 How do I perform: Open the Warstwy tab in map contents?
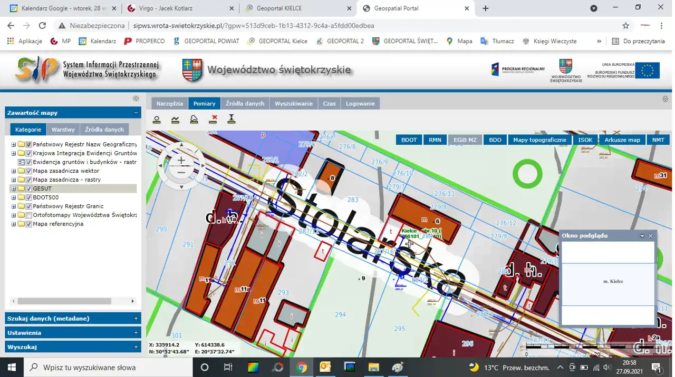coord(63,130)
